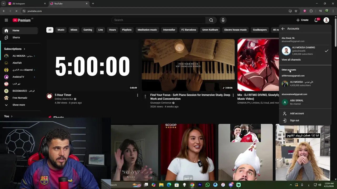Bookmark this page with the star icon
The height and width of the screenshot is (189, 337).
296,11
